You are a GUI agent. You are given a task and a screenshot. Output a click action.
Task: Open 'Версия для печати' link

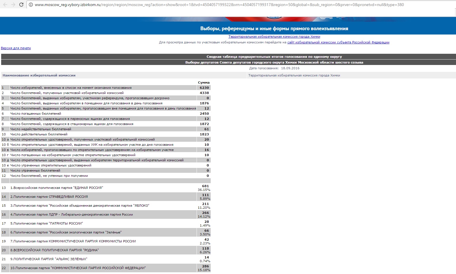(x=16, y=48)
